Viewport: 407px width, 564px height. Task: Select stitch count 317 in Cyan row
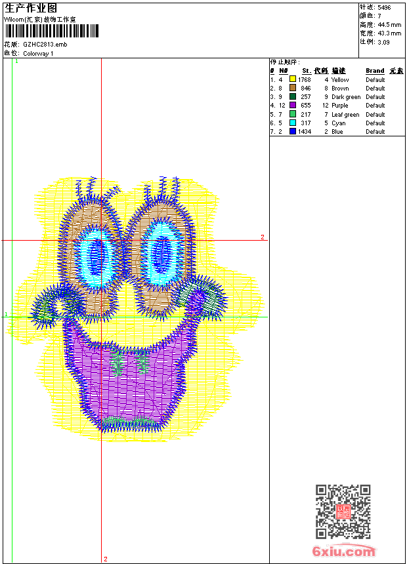point(306,123)
